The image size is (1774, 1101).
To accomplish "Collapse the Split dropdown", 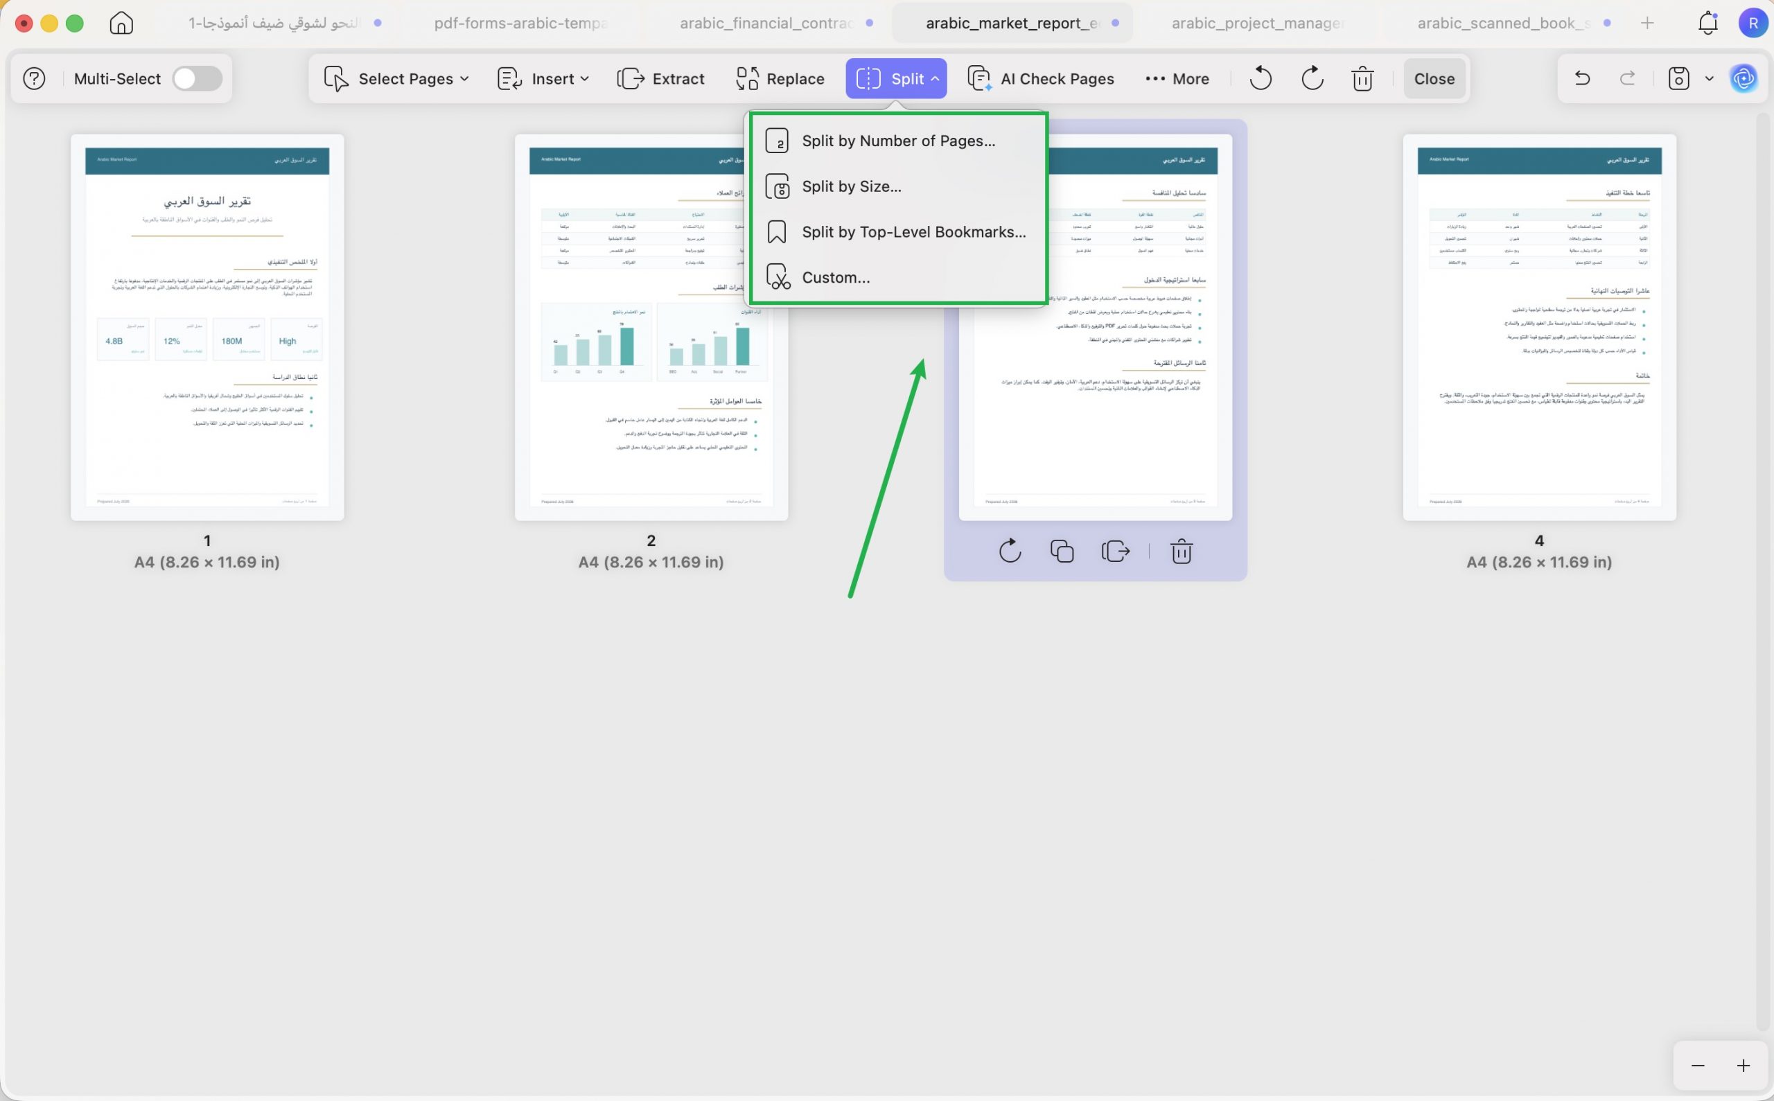I will point(896,79).
